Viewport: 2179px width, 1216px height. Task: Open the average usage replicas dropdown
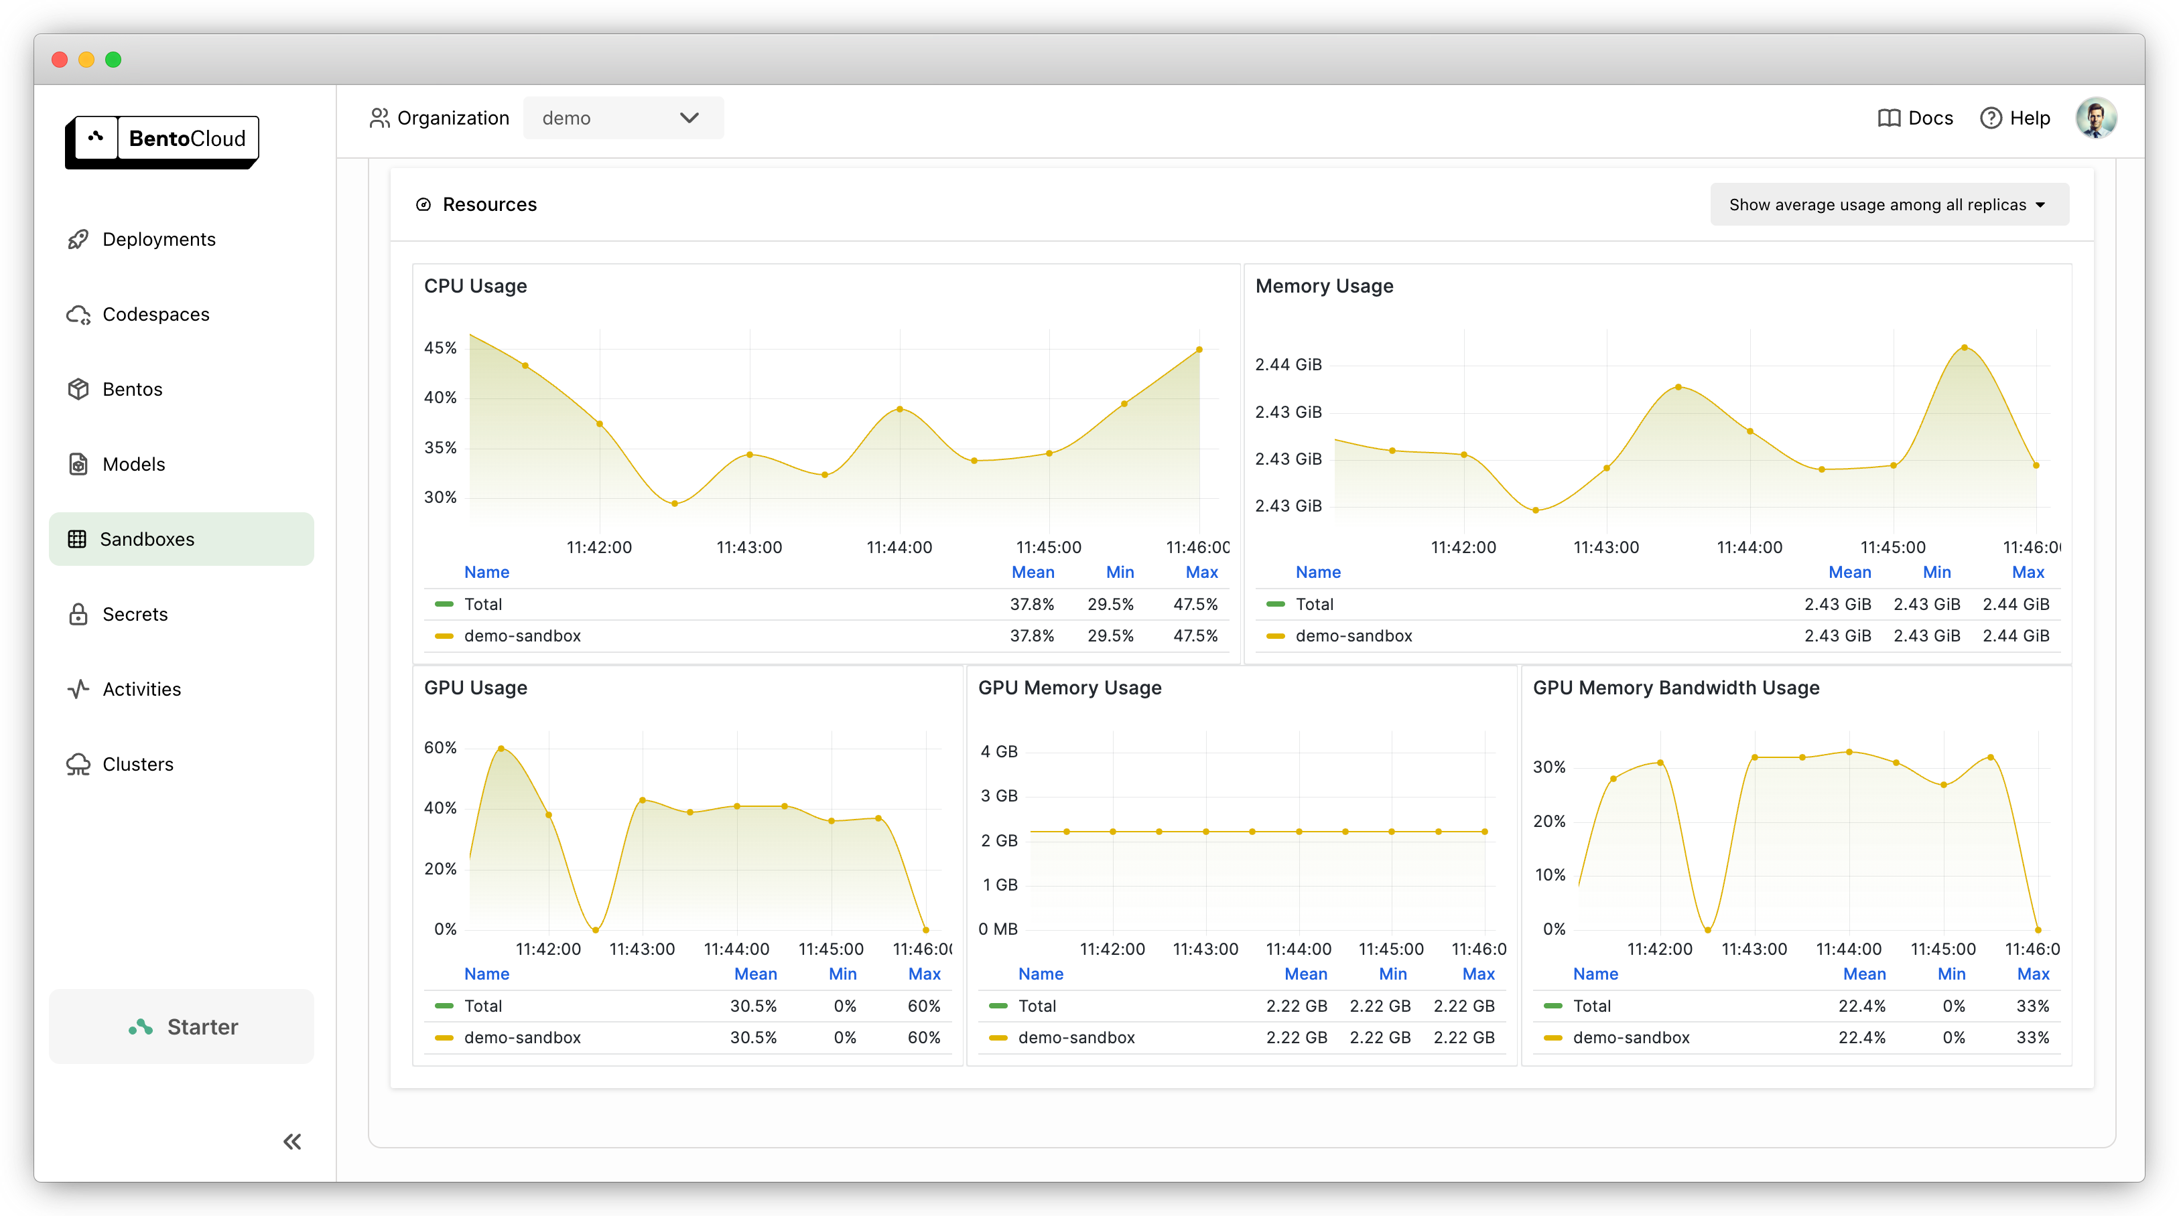click(x=1889, y=204)
